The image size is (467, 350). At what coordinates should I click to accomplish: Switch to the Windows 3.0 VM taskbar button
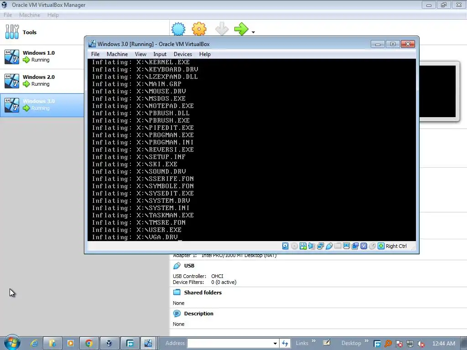tap(148, 343)
